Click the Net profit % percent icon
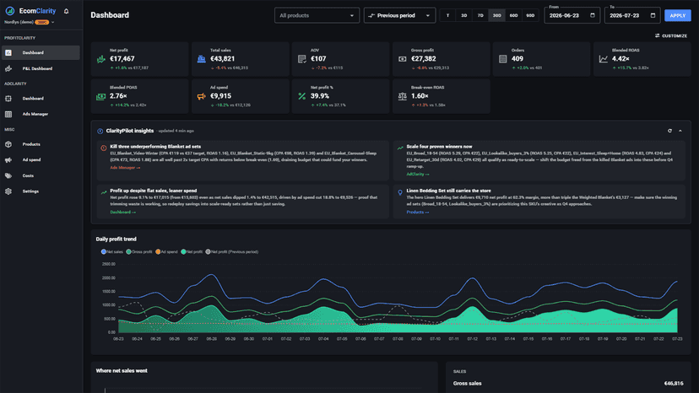Image resolution: width=699 pixels, height=393 pixels. coord(301,96)
